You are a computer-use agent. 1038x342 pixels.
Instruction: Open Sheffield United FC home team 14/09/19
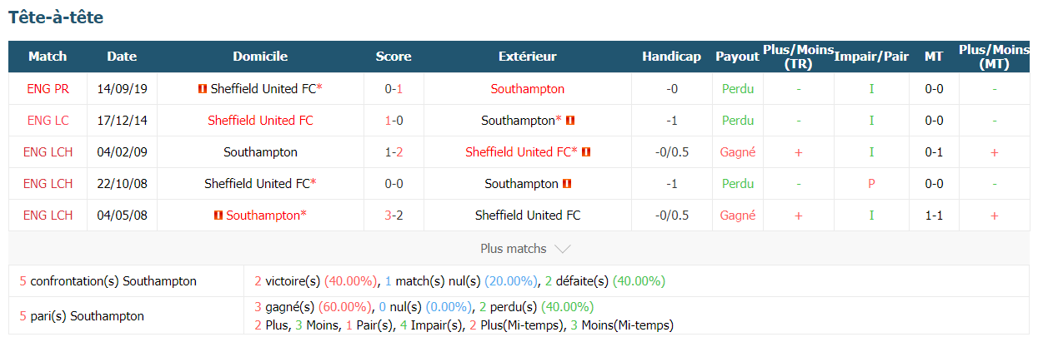[263, 88]
